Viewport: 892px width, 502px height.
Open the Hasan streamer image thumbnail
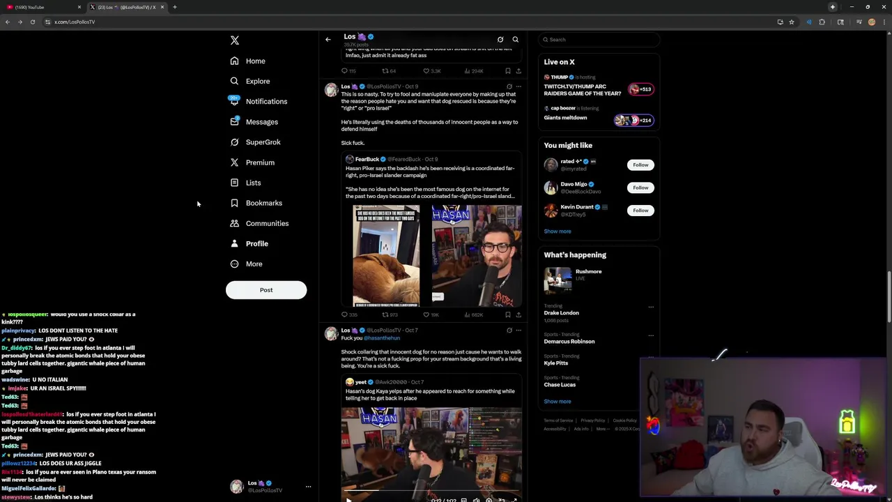(476, 255)
